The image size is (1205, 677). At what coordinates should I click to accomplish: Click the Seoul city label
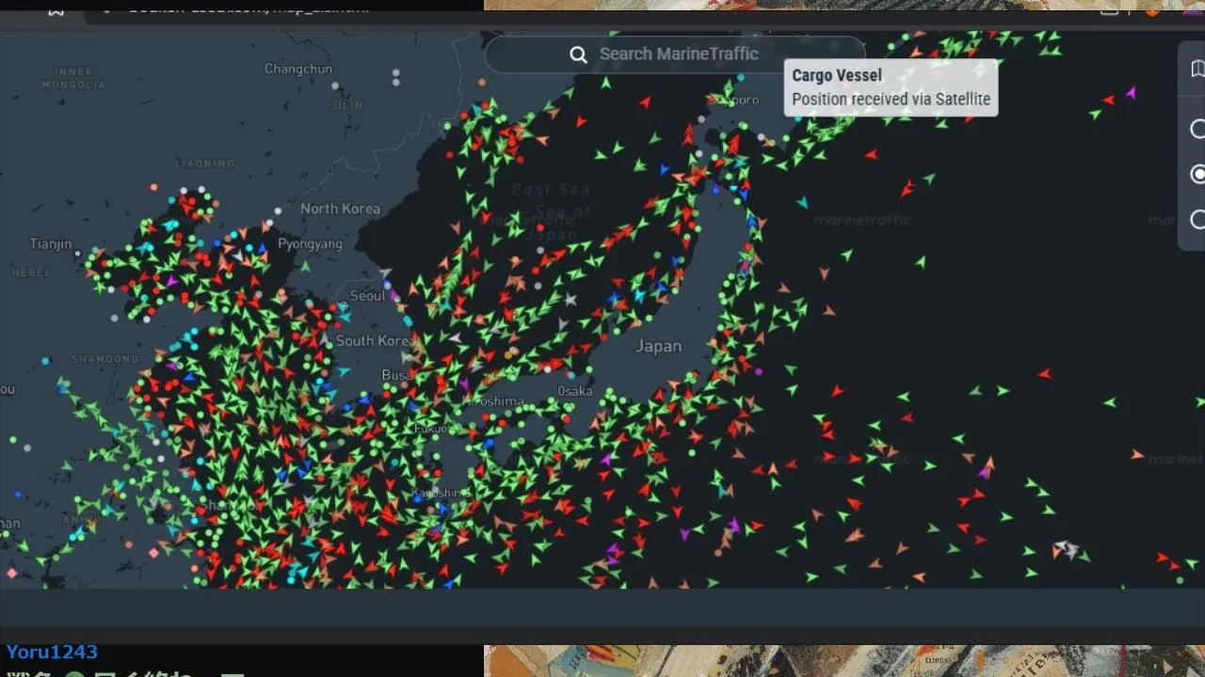coord(367,295)
